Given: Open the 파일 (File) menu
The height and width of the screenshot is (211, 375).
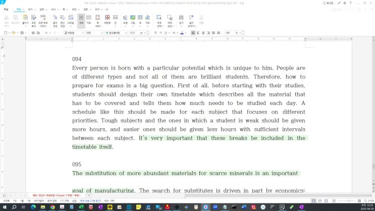Looking at the screenshot, I should point(6,9).
